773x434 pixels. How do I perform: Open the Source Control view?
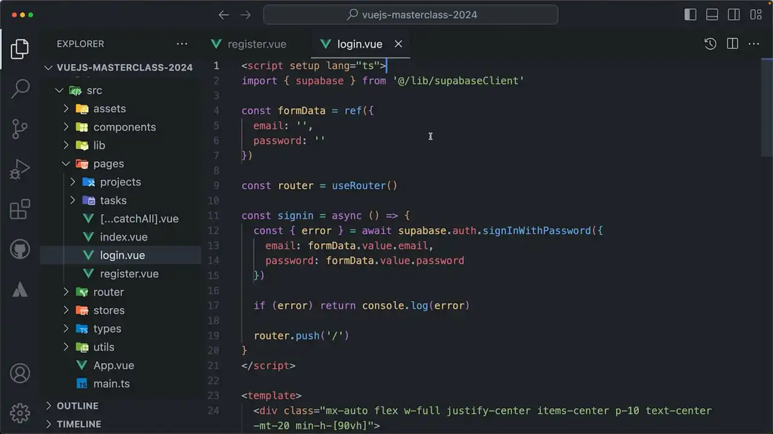click(x=20, y=129)
